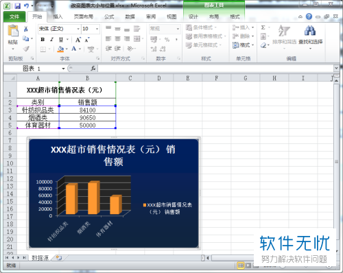Switch to the Insert (插入) tab

click(58, 16)
